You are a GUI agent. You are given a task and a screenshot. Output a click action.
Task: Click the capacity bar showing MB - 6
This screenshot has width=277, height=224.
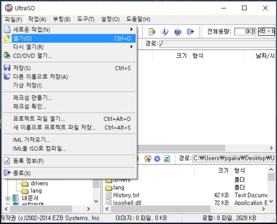coord(267,31)
